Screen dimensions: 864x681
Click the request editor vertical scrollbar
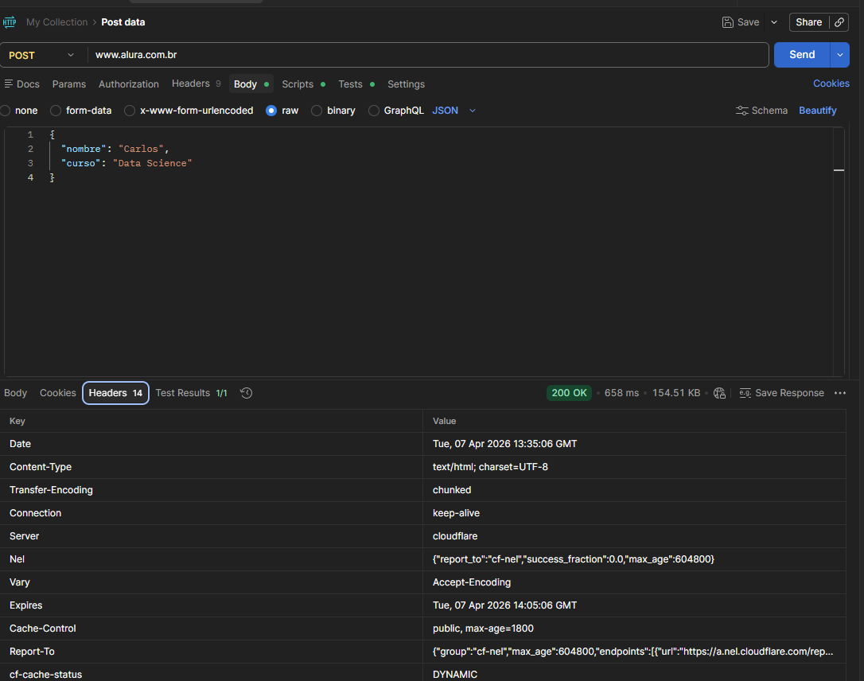(839, 239)
